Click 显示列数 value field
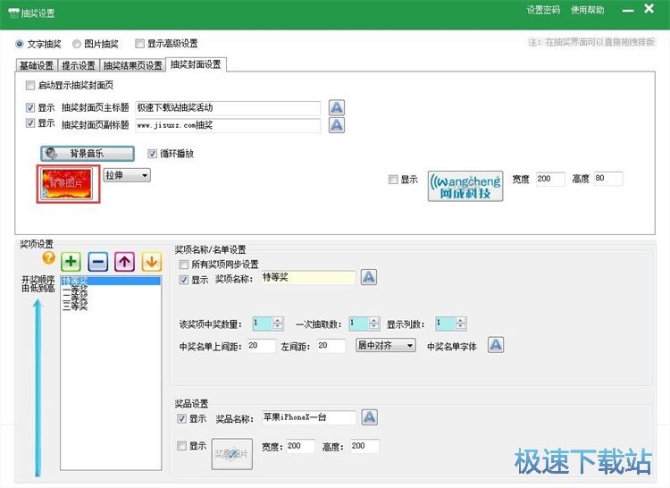This screenshot has height=488, width=670. coord(446,324)
